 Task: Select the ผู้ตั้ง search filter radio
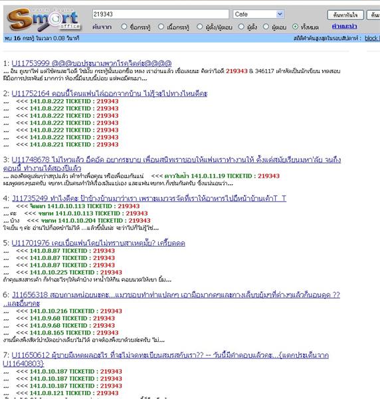pos(241,27)
